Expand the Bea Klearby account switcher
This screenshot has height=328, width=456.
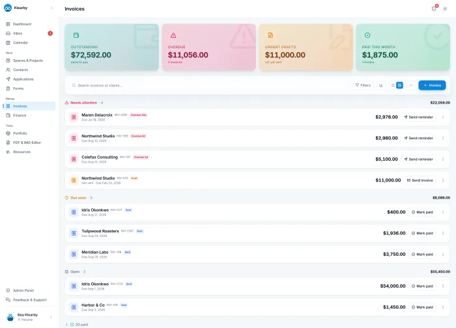pyautogui.click(x=51, y=317)
